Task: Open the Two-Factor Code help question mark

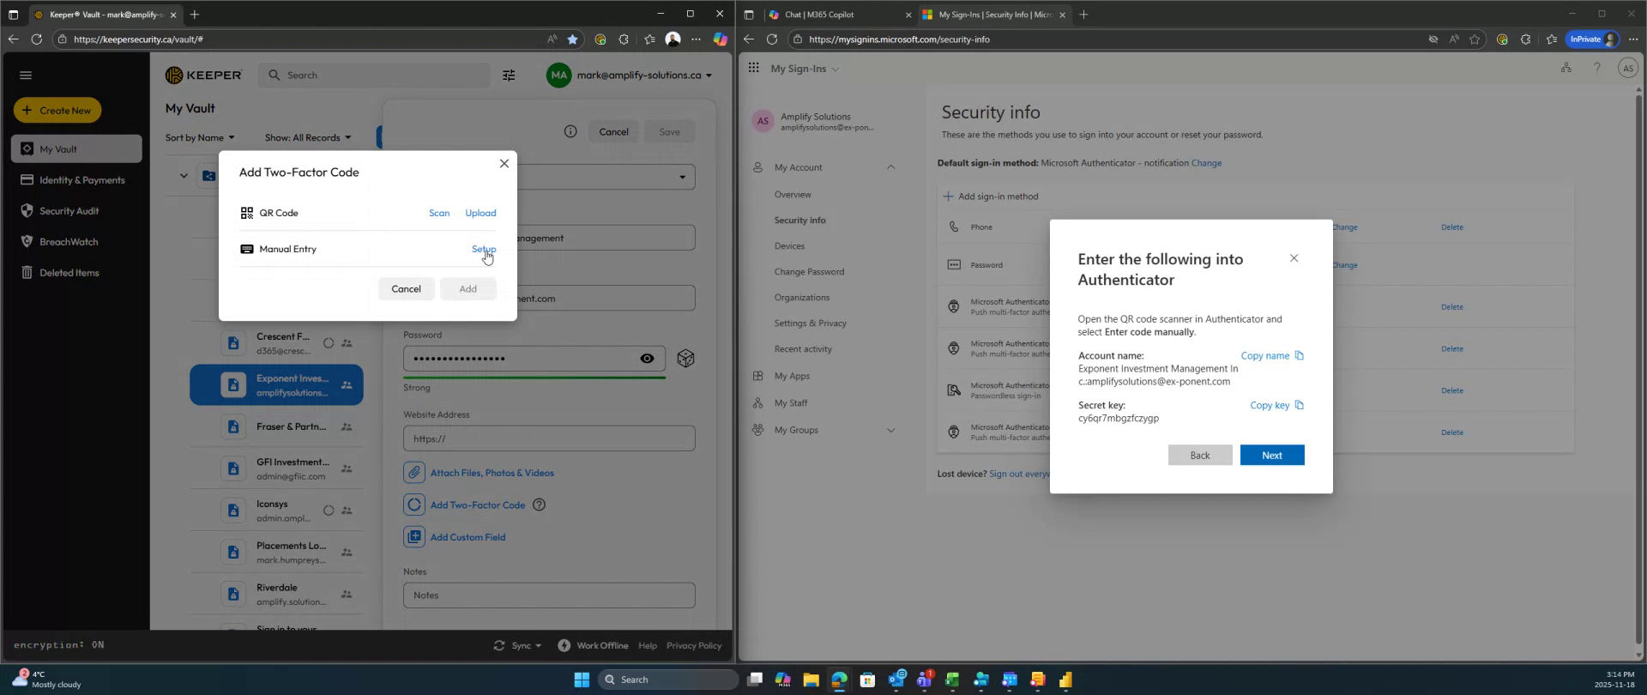Action: pyautogui.click(x=539, y=505)
